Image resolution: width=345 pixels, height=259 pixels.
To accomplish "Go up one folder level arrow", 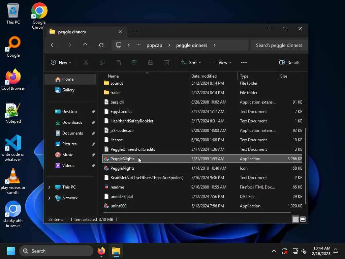I will click(x=85, y=45).
